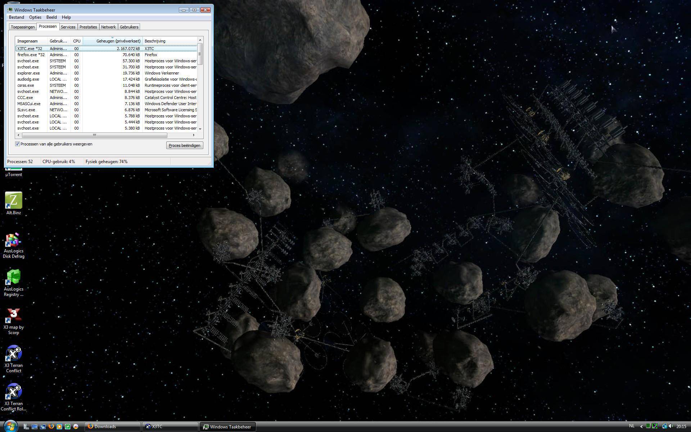691x432 pixels.
Task: Open the Help menu in Taakbeheer
Action: click(66, 17)
